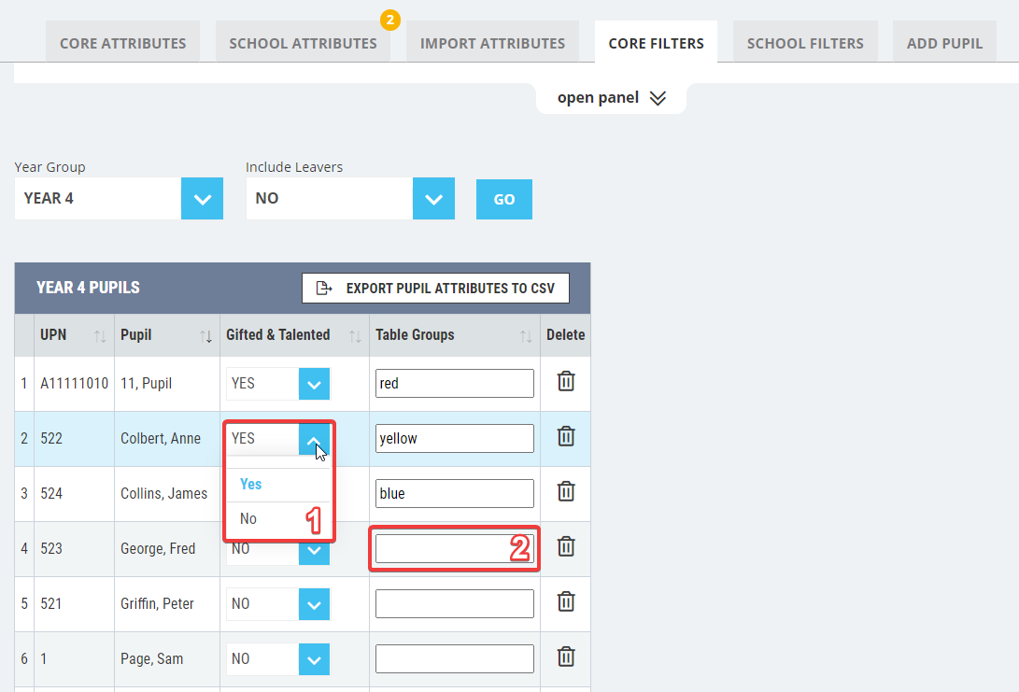
Task: Open the Year Group dropdown
Action: [x=202, y=199]
